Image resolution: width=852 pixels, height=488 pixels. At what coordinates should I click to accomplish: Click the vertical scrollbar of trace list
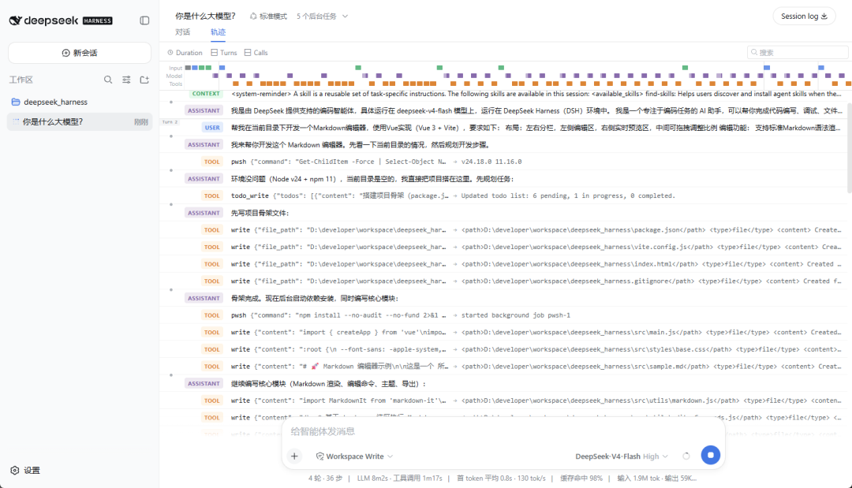coord(850,147)
